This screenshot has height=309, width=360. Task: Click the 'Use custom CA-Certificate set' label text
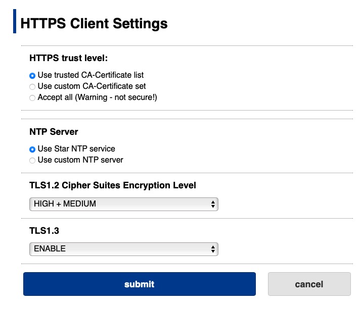[92, 86]
